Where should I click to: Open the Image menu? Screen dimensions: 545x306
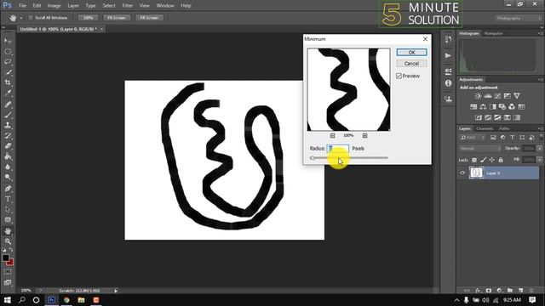[x=54, y=6]
